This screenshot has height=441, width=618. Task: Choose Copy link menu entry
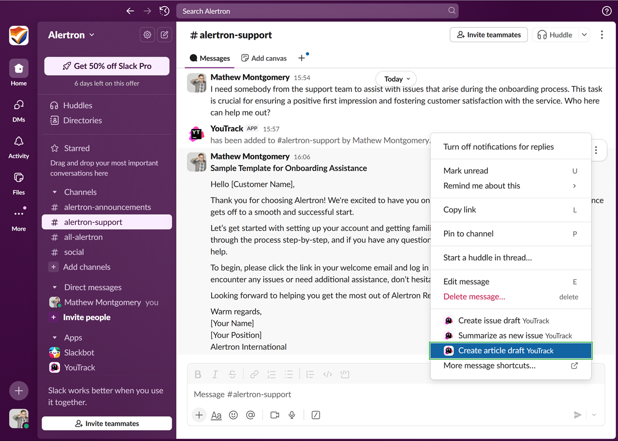tap(510, 210)
